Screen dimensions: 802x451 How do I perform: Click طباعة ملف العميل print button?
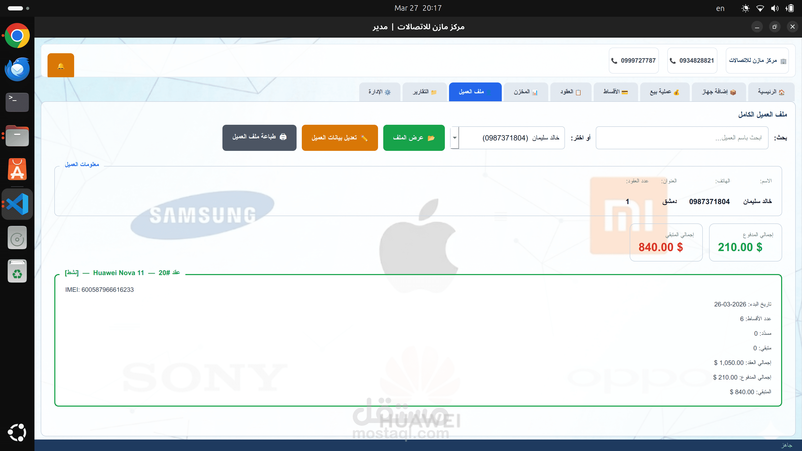259,138
